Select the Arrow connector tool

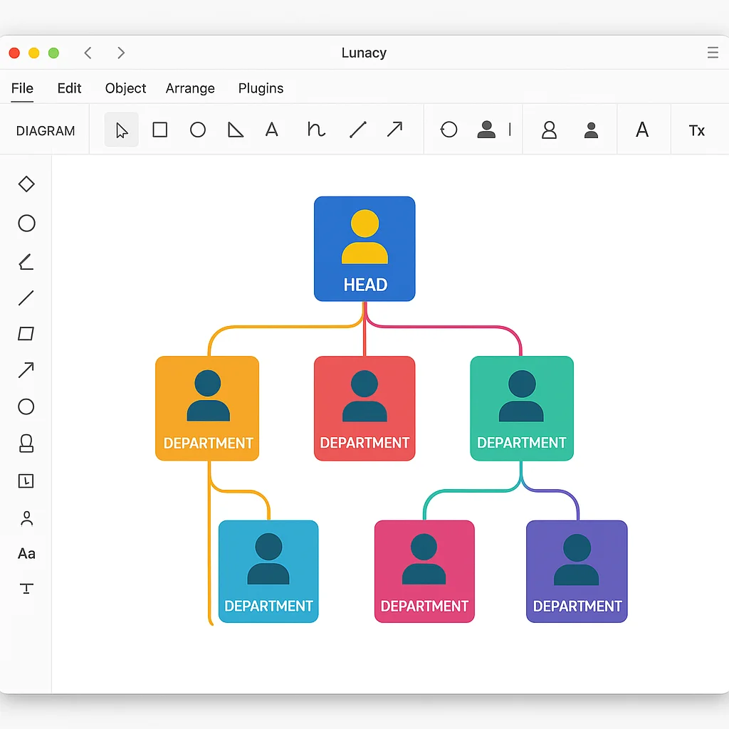pyautogui.click(x=394, y=130)
